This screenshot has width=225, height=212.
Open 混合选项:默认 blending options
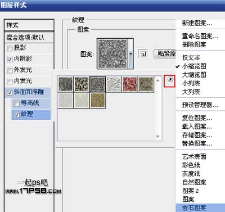tap(29, 38)
